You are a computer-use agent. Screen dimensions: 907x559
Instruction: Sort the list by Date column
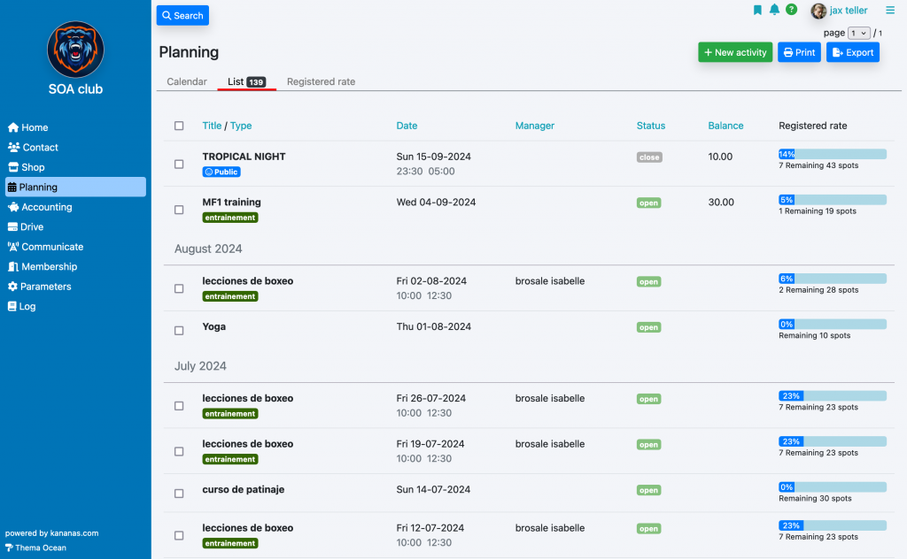tap(407, 126)
